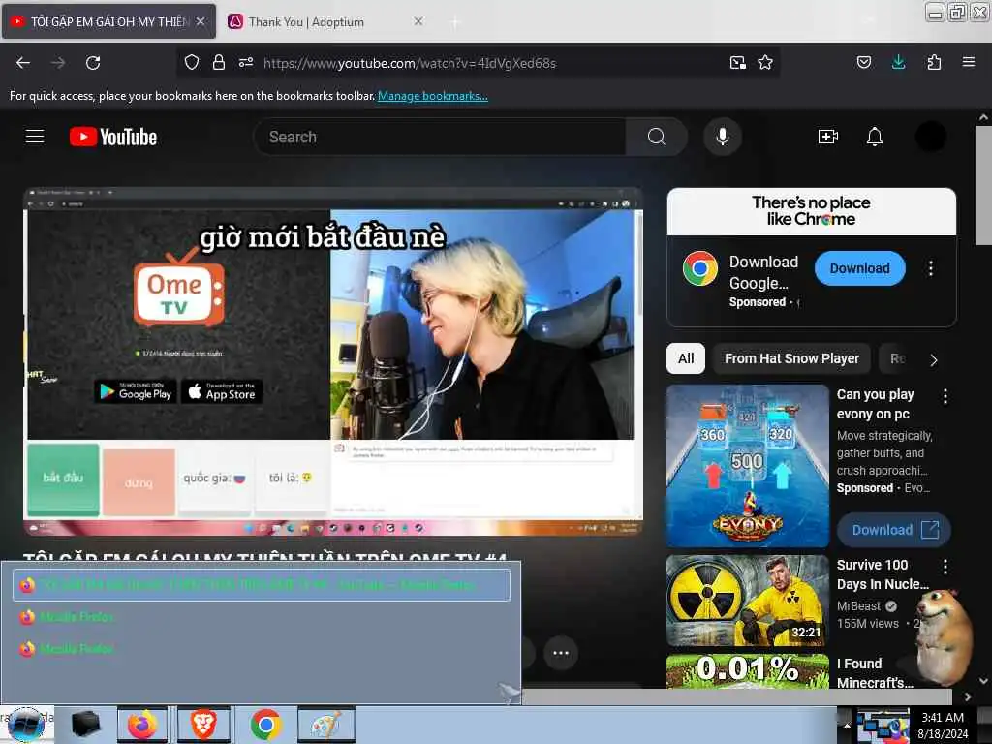Image resolution: width=992 pixels, height=744 pixels.
Task: Go back using the browser back arrow
Action: [x=23, y=63]
